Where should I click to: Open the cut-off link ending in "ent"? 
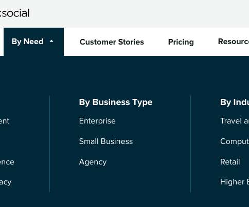(x=5, y=121)
